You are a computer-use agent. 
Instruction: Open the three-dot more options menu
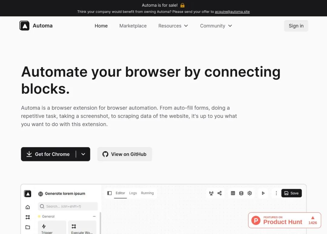click(x=276, y=193)
